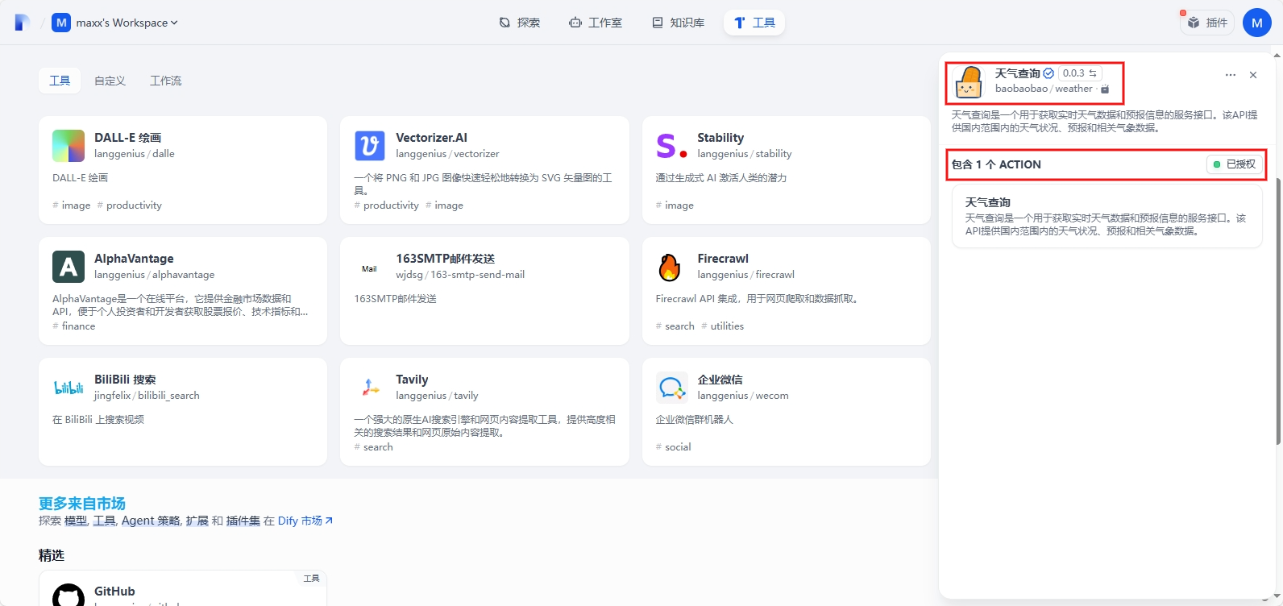Viewport: 1283px width, 606px height.
Task: Click the Tavily arrows icon
Action: click(370, 388)
